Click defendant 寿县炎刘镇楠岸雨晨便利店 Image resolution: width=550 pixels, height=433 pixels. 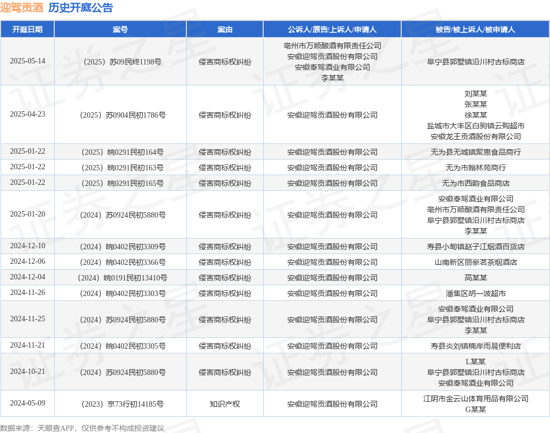(476, 346)
